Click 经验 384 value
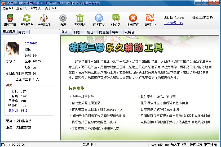This screenshot has height=147, width=221. 31,56
